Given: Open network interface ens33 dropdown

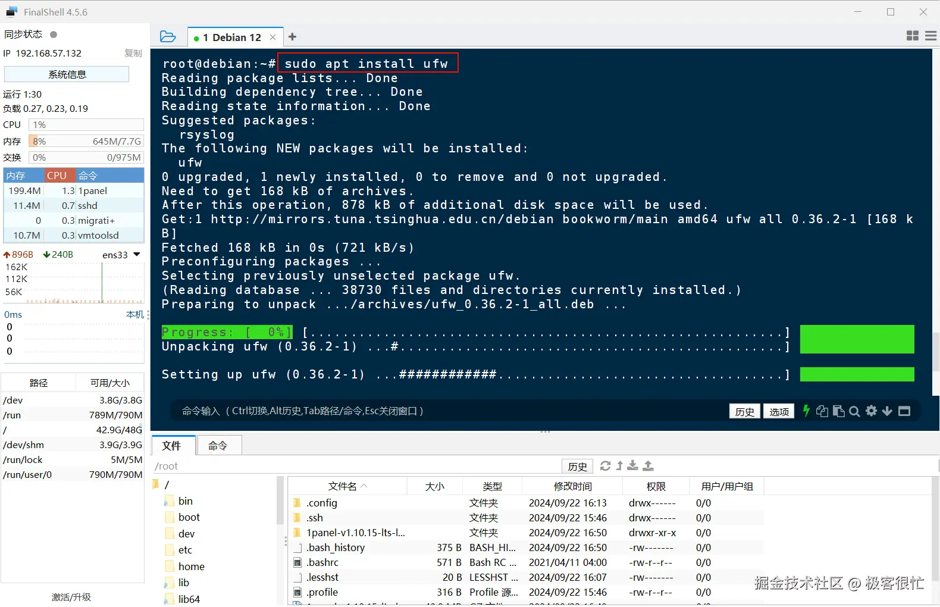Looking at the screenshot, I should [x=137, y=254].
